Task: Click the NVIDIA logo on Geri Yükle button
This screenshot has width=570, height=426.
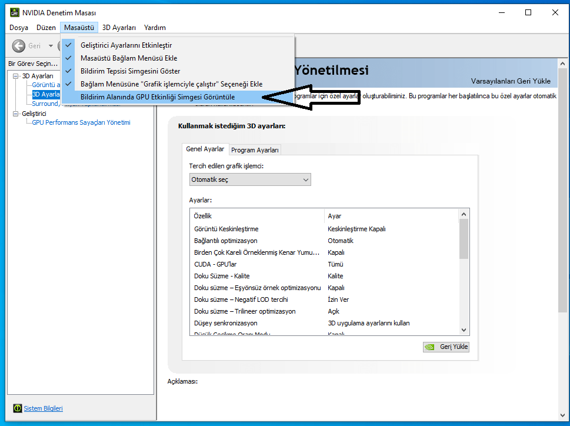Action: pos(430,347)
